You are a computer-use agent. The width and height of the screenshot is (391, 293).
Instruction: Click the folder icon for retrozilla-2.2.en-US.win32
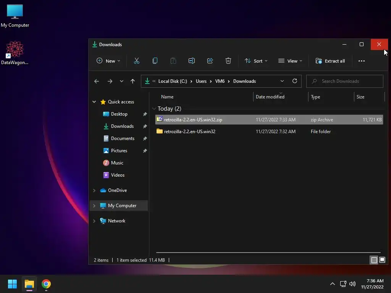click(x=160, y=131)
